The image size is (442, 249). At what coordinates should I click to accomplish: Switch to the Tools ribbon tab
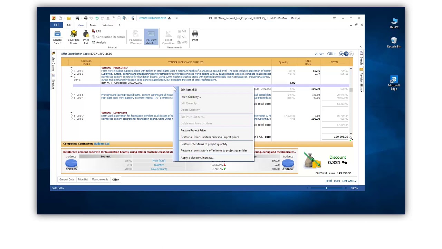click(93, 25)
